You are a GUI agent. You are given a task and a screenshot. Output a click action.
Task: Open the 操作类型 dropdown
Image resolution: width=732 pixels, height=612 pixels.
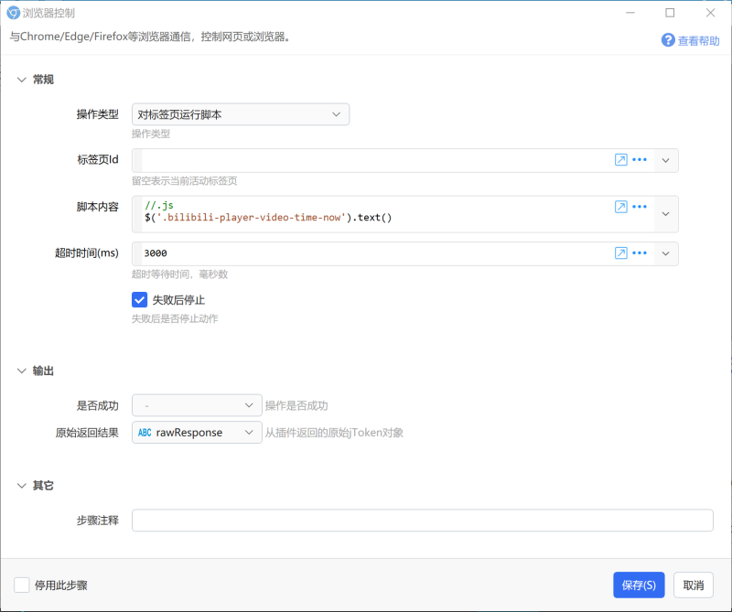pyautogui.click(x=241, y=114)
